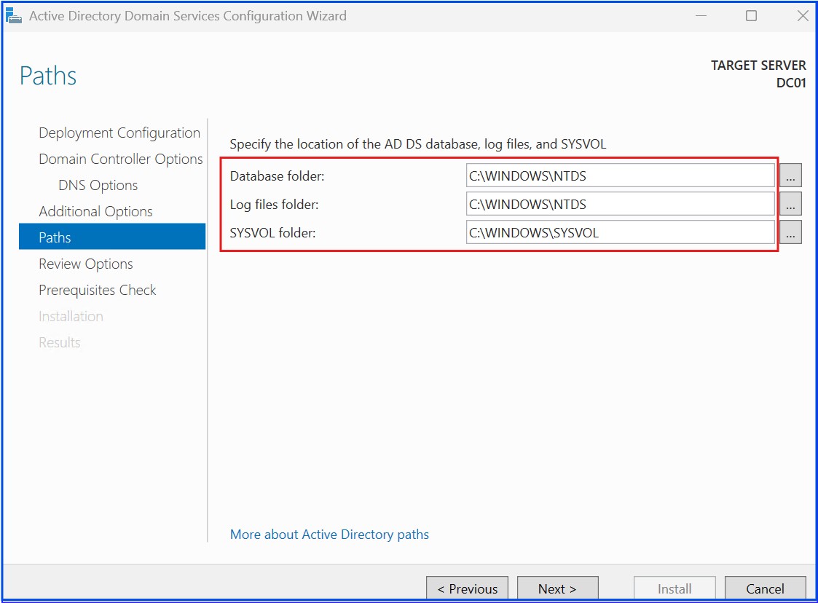Open the Log files folder browse dialog

click(x=790, y=204)
